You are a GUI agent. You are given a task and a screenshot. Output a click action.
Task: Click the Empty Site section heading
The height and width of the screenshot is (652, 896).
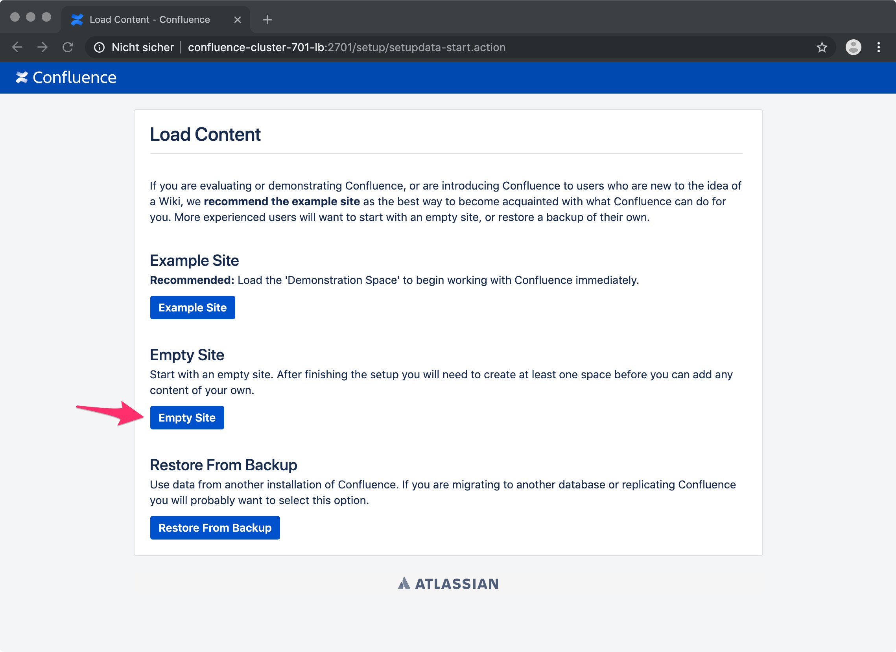click(x=187, y=355)
